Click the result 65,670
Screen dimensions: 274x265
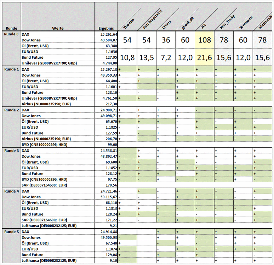pos(111,122)
